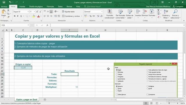Screen dimensions: 186x105
Task: Switch to the Insertar ribbon tab
Action: point(22,6)
